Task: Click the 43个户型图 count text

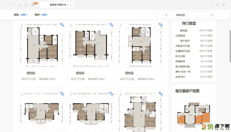Action: pos(206,67)
